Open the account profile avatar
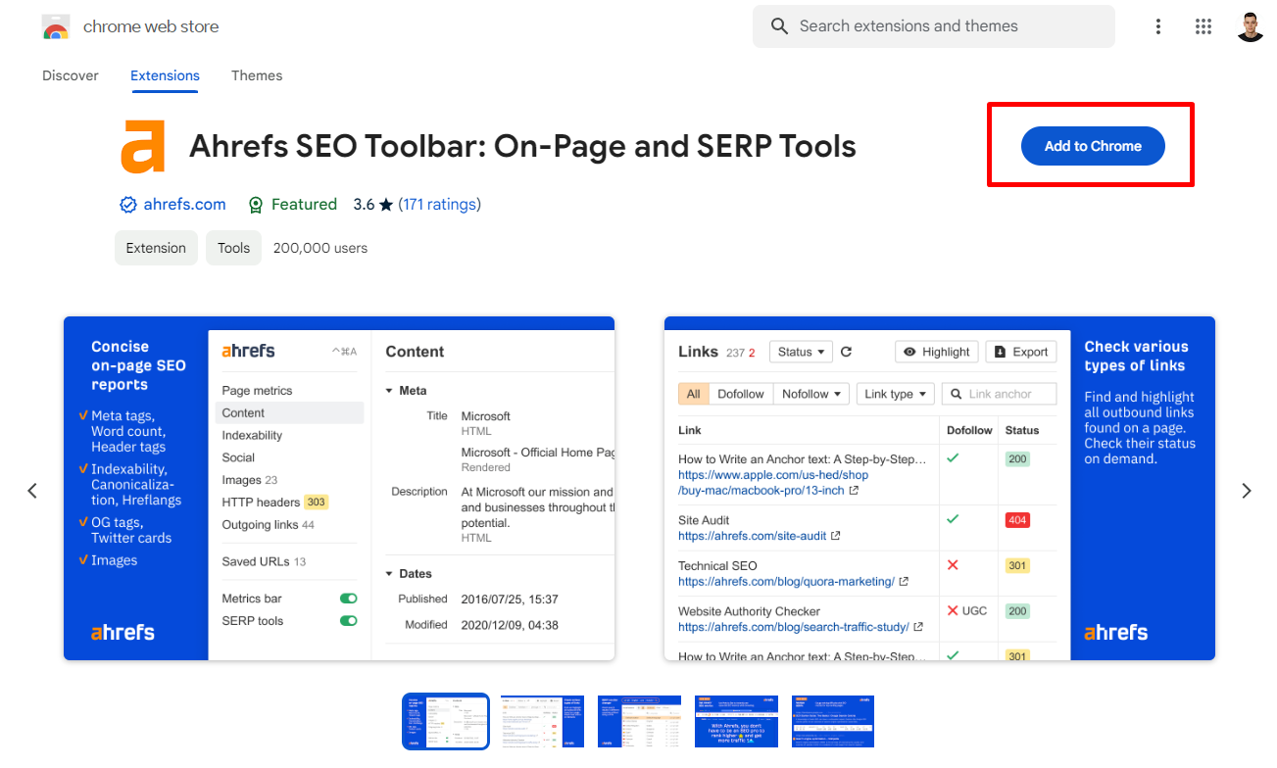Image resolution: width=1277 pixels, height=768 pixels. pos(1251,26)
